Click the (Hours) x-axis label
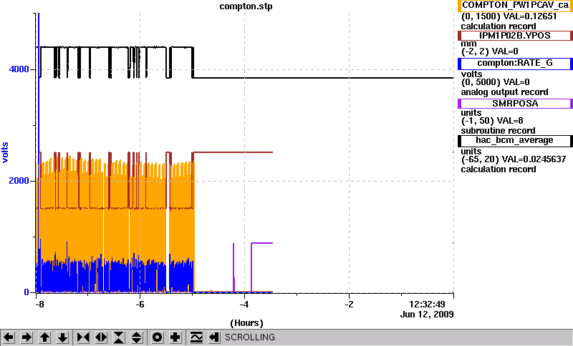Viewport: 573px width, 346px height. 246,323
